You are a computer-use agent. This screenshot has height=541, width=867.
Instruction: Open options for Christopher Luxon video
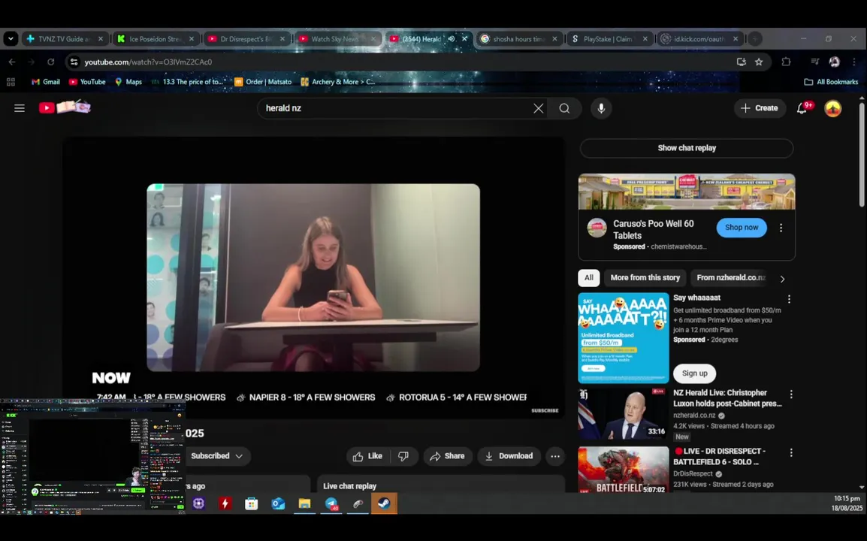coord(791,394)
